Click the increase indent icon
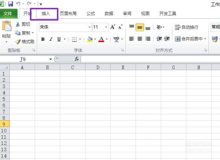This screenshot has height=160, width=220. pos(167,39)
